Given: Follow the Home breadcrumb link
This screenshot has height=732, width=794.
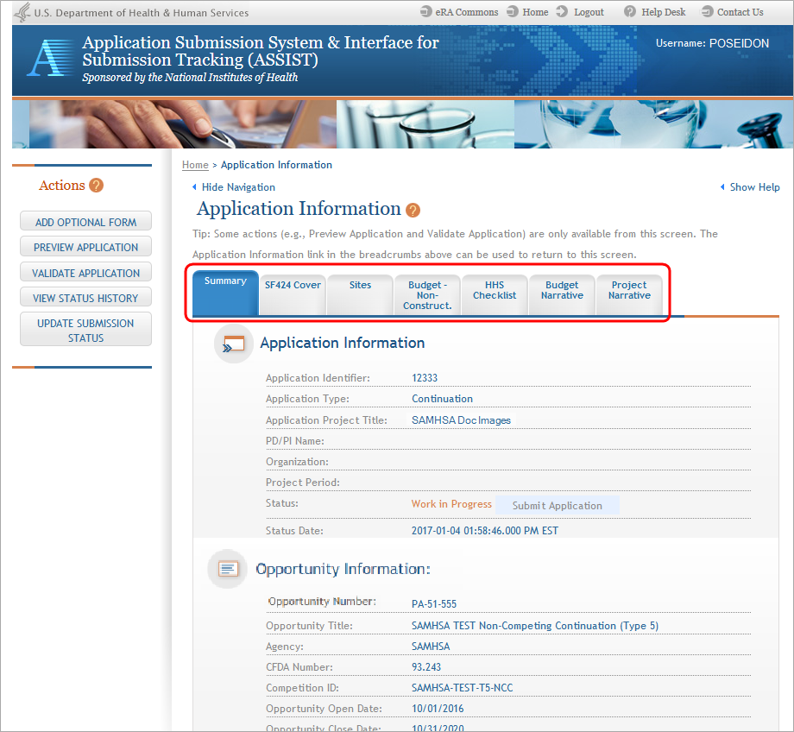Looking at the screenshot, I should click(195, 165).
